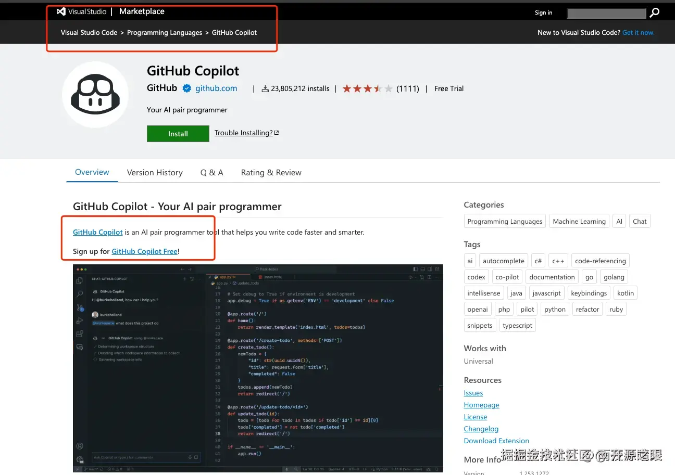The width and height of the screenshot is (675, 475).
Task: Select the Machine Learning category
Action: pos(579,221)
